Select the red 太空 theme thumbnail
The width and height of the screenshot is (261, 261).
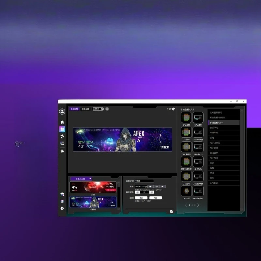click(x=93, y=187)
